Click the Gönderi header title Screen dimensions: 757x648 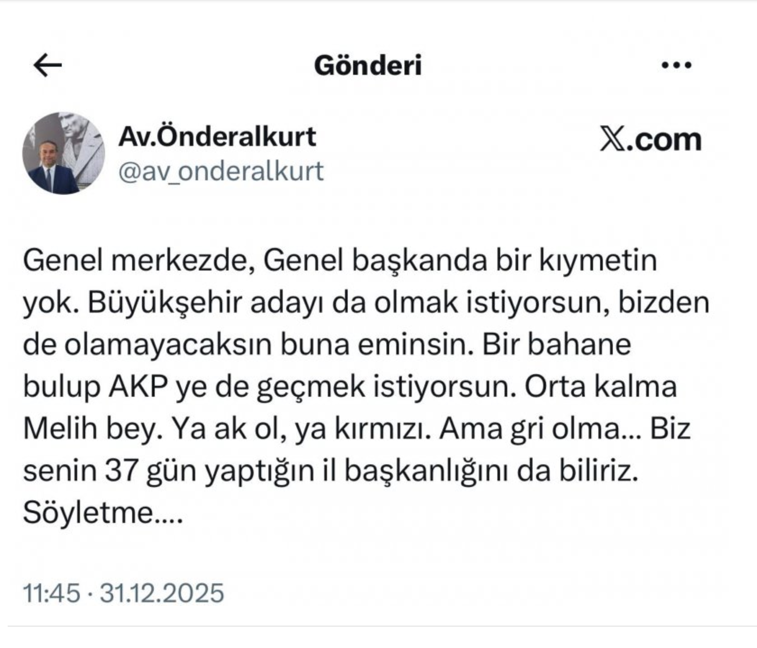click(368, 66)
